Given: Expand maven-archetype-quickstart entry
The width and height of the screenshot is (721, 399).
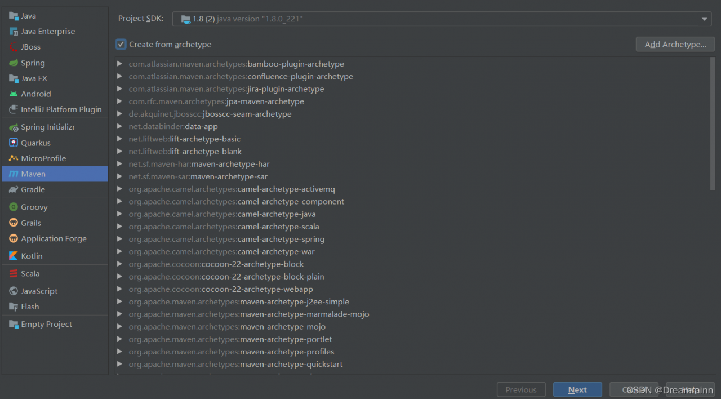Looking at the screenshot, I should coord(119,364).
